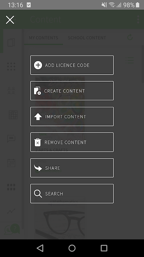Click the create content document icon
The width and height of the screenshot is (144, 257).
tap(37, 91)
